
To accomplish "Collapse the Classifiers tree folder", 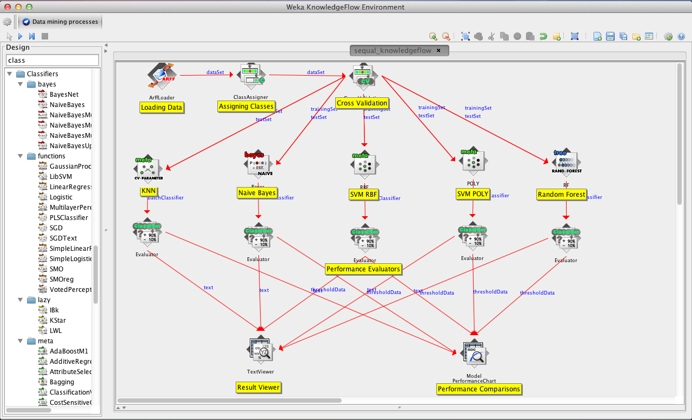I will 9,74.
